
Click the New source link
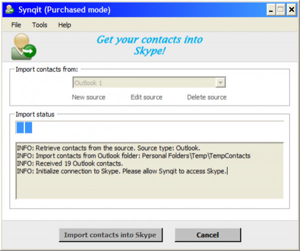(88, 97)
